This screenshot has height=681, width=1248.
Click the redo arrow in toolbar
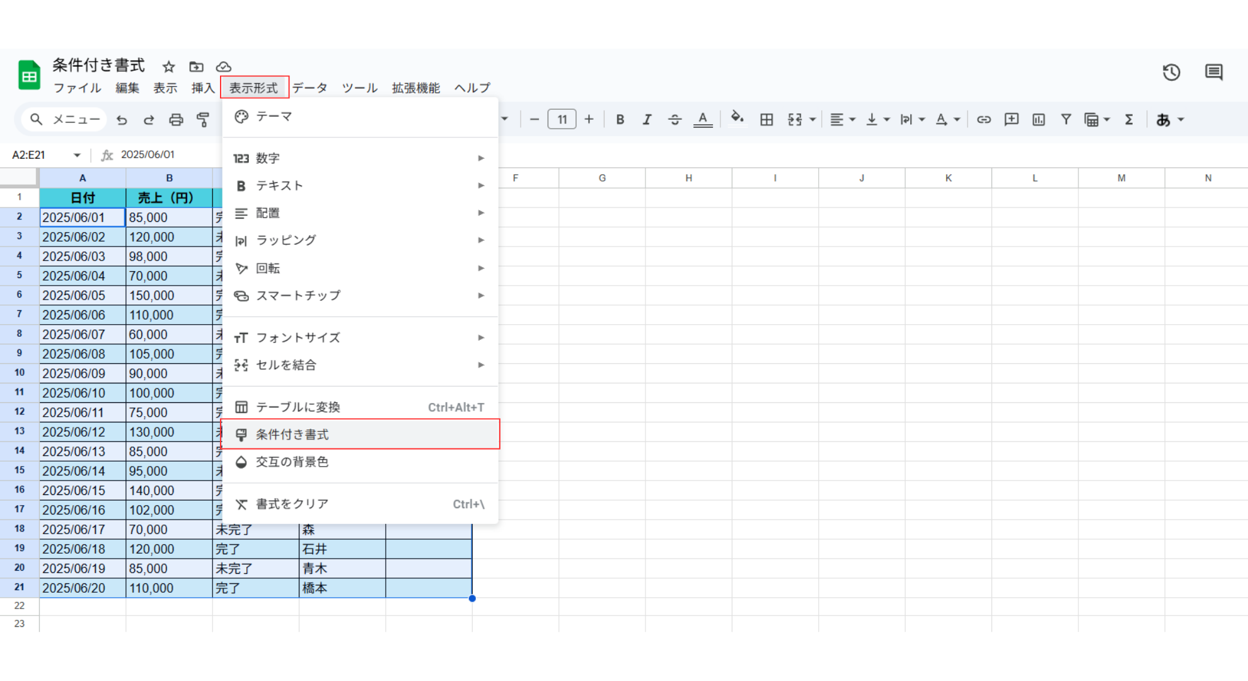(x=149, y=119)
